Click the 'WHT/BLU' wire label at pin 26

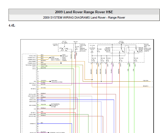pos(43,101)
